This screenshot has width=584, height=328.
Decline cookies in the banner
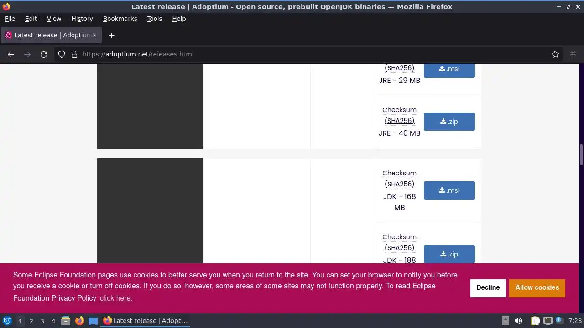tap(488, 288)
